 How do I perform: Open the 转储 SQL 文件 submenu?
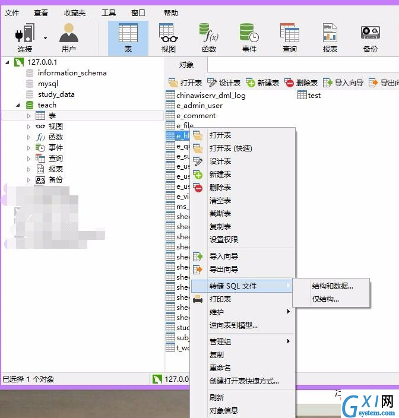click(242, 286)
